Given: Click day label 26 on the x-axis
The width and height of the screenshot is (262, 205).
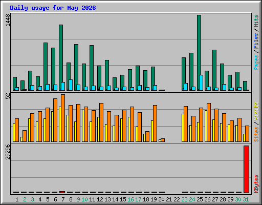Looking at the screenshot, I should coord(207,199).
